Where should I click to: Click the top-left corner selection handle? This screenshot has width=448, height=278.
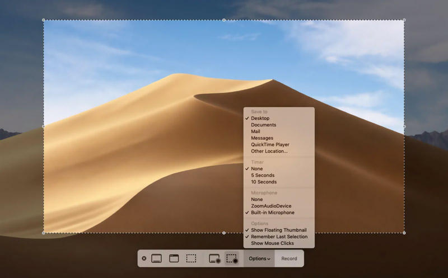(44, 20)
